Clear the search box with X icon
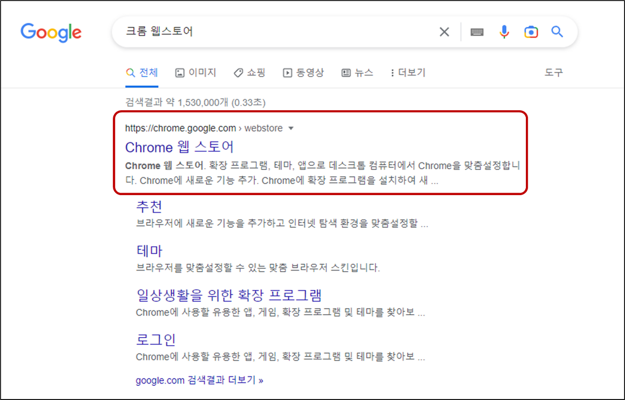 pyautogui.click(x=444, y=32)
